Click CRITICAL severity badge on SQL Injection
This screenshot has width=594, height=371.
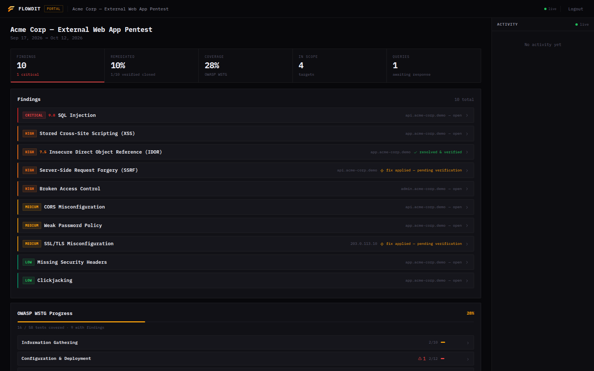coord(34,115)
